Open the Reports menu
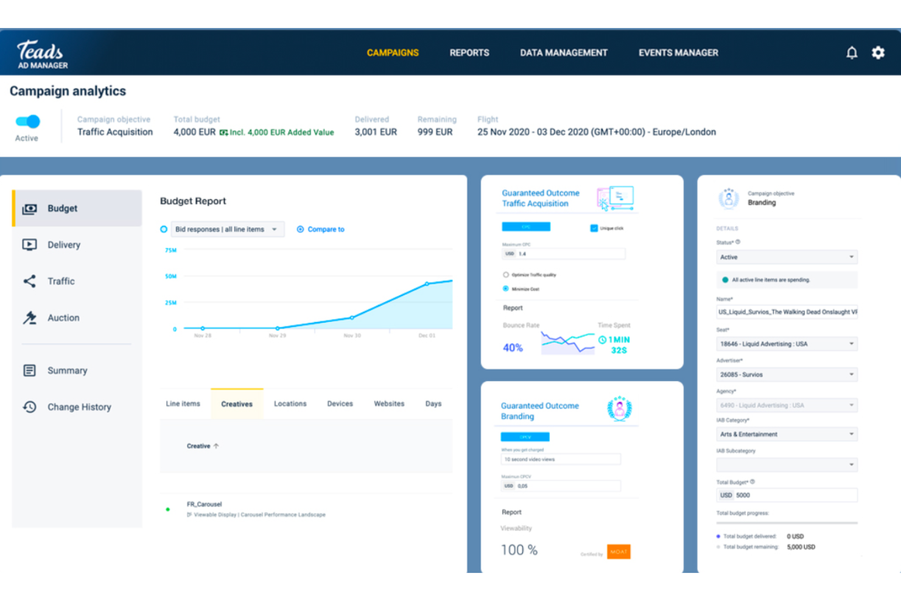 (x=469, y=53)
